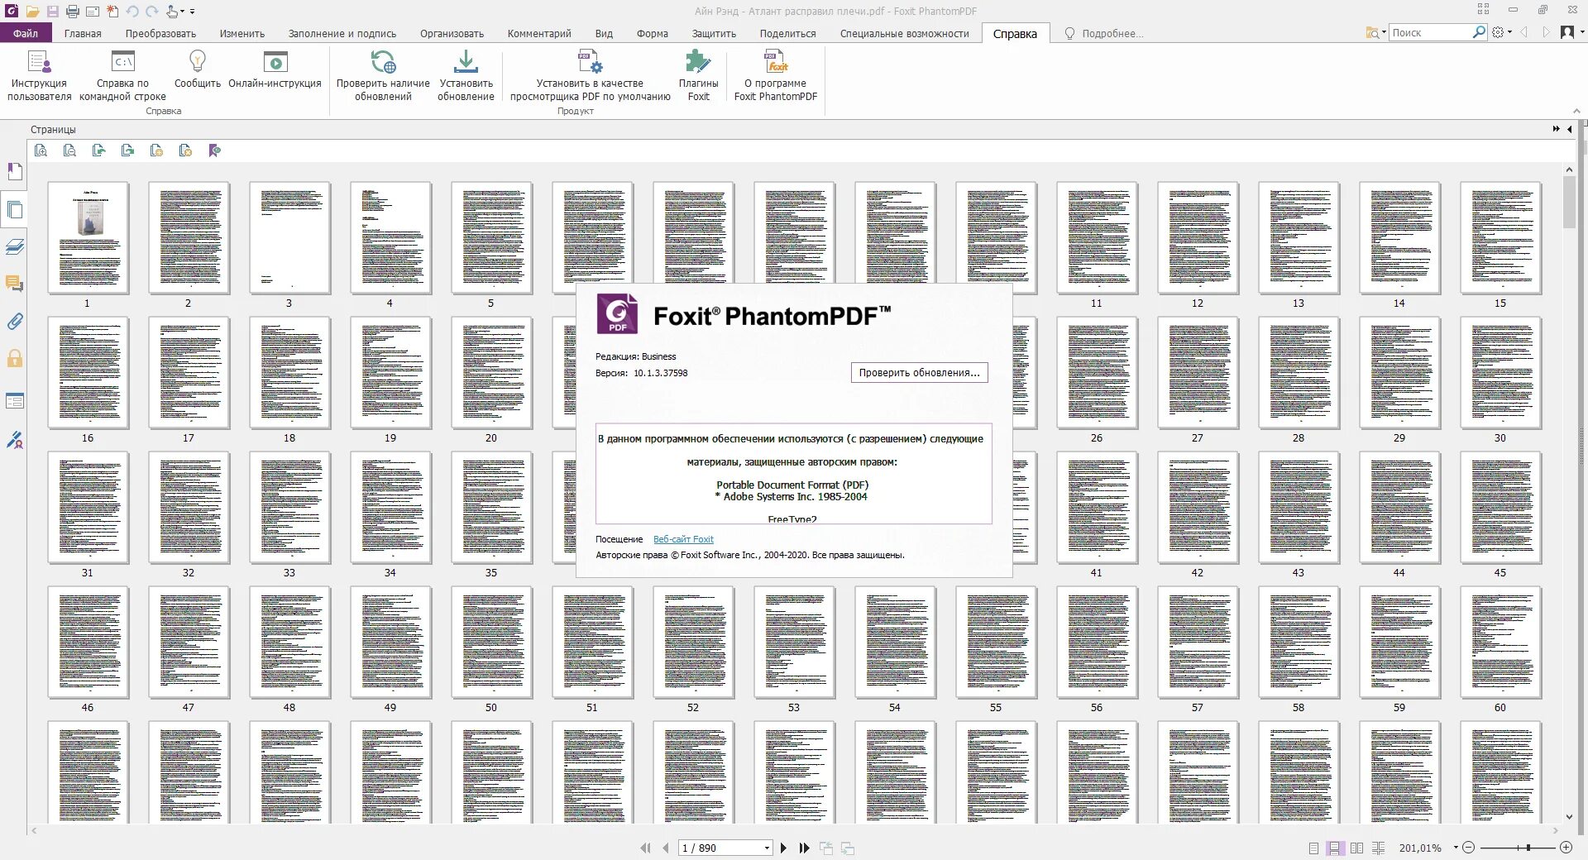This screenshot has height=860, width=1588.
Task: Click into the Поиск search field
Action: [x=1429, y=32]
